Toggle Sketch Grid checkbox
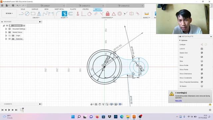Viewport: 213px width, 120px height. [202, 53]
